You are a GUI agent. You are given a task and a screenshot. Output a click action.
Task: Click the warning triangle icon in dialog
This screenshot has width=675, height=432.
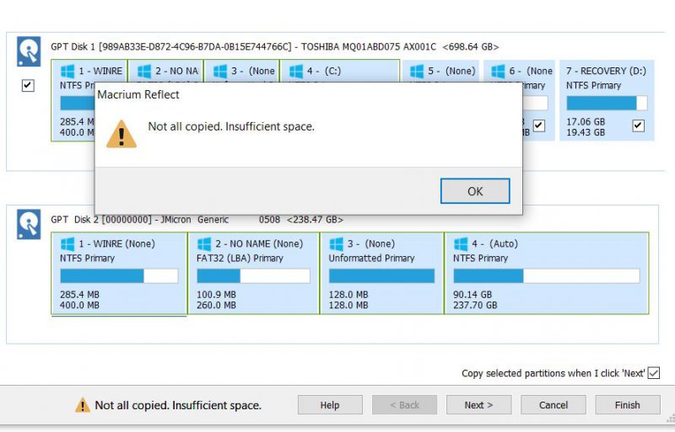tap(121, 133)
